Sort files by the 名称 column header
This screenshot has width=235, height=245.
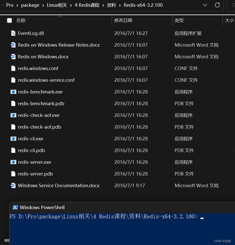pos(21,20)
